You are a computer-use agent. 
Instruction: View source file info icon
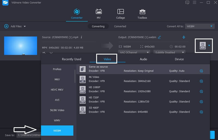point(81,37)
